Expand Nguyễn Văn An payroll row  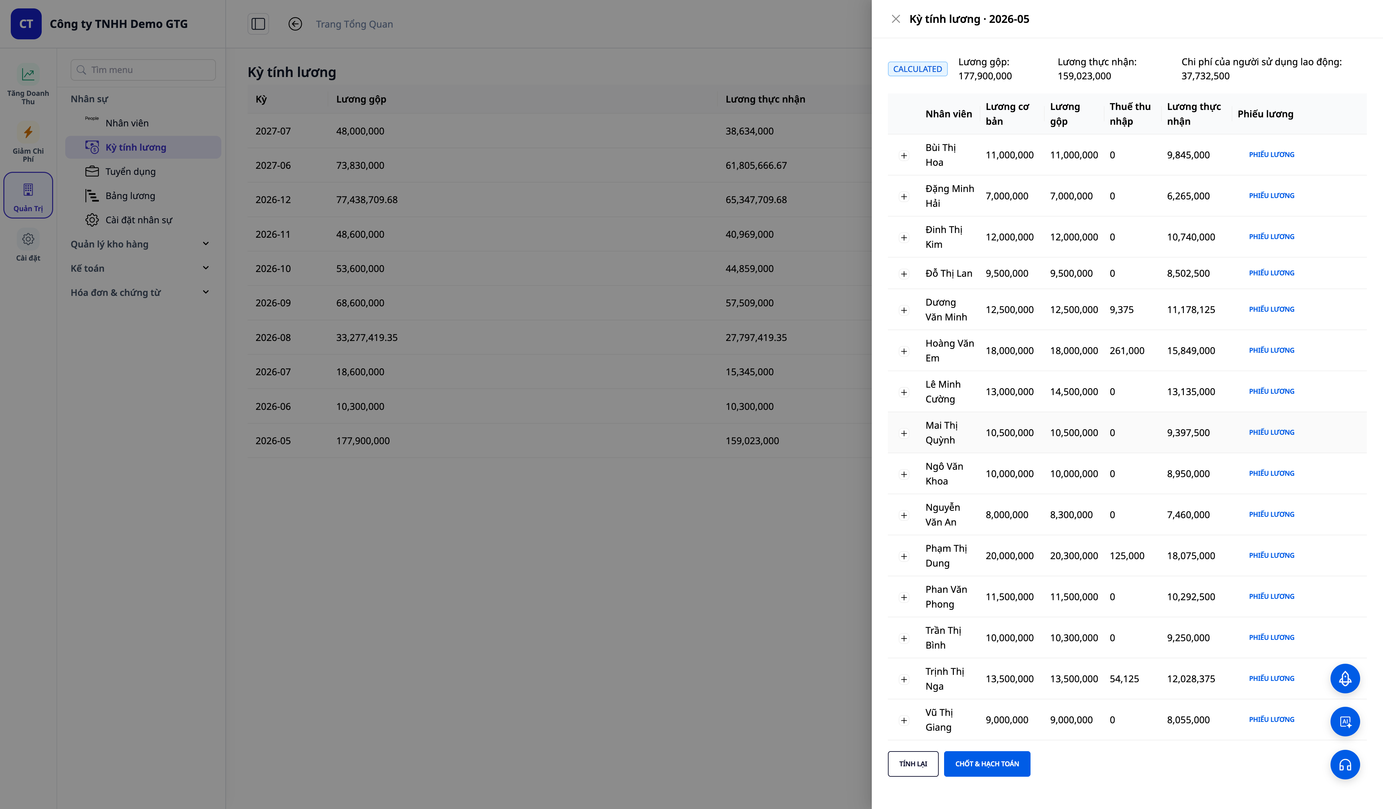point(904,515)
